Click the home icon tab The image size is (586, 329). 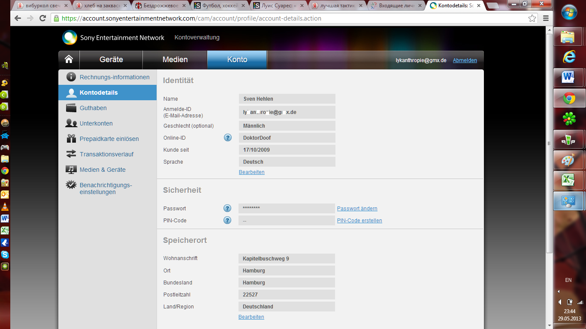click(69, 60)
